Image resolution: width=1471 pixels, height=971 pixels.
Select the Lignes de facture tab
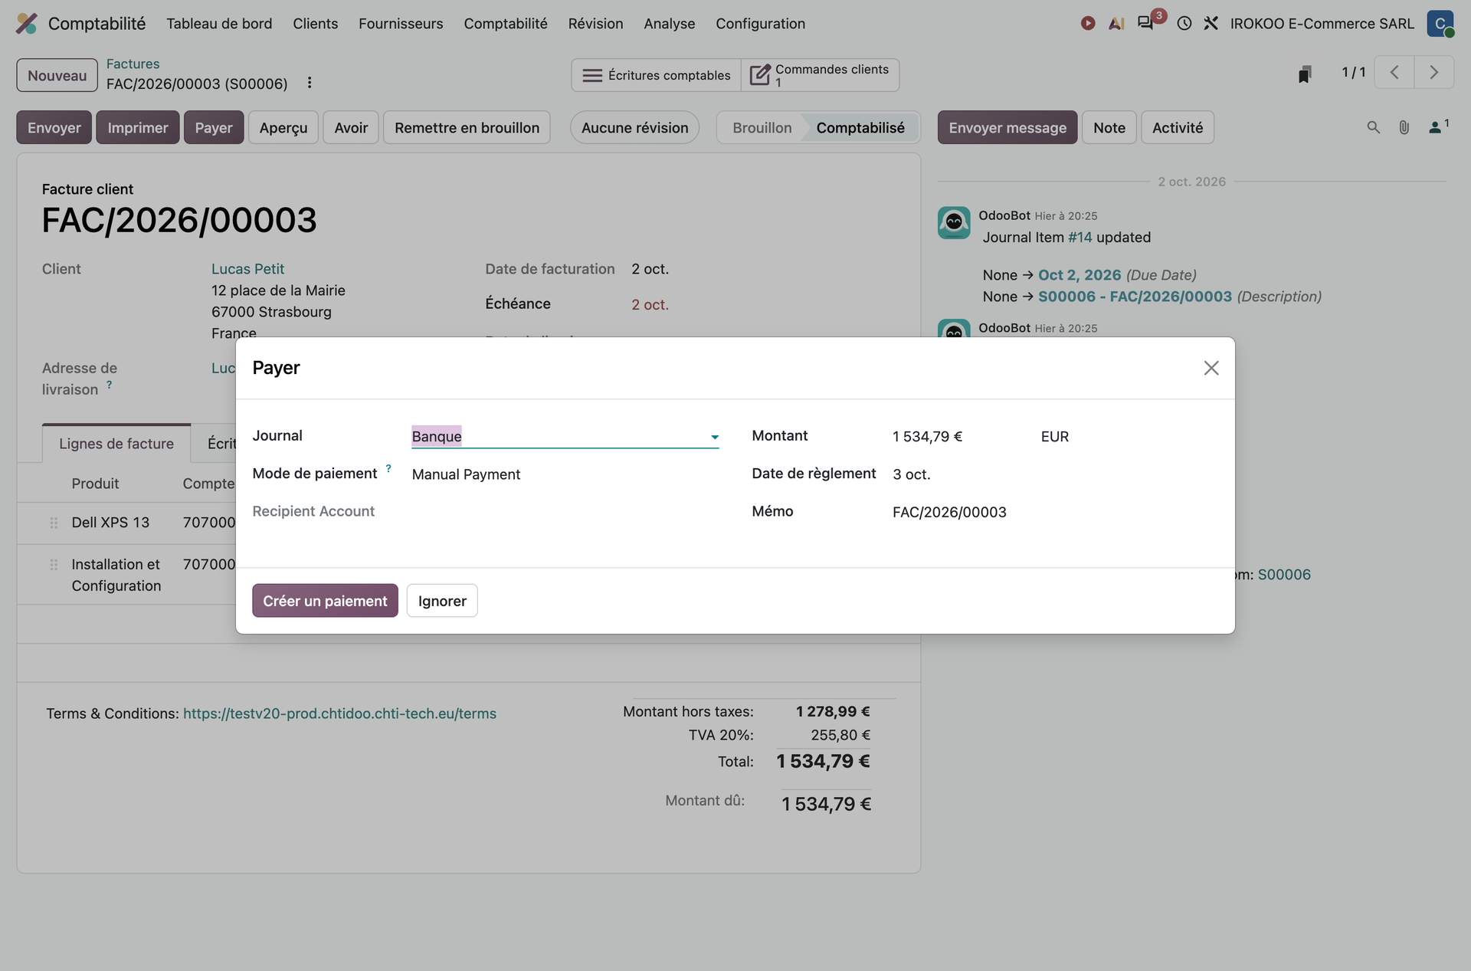[x=116, y=444]
